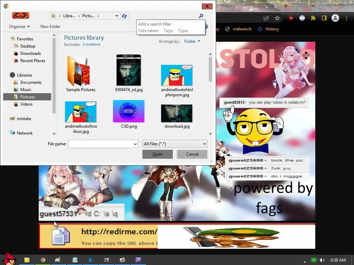This screenshot has width=354, height=265.
Task: Expand the Libra... breadcrumb arrow
Action: coord(79,16)
